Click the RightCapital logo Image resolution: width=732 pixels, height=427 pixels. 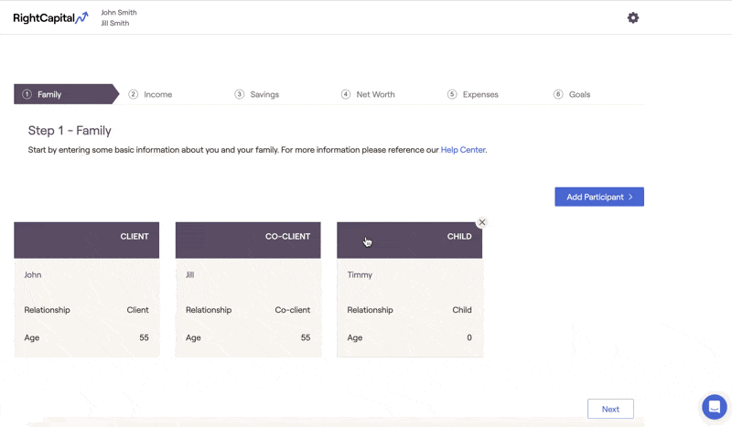click(x=50, y=17)
